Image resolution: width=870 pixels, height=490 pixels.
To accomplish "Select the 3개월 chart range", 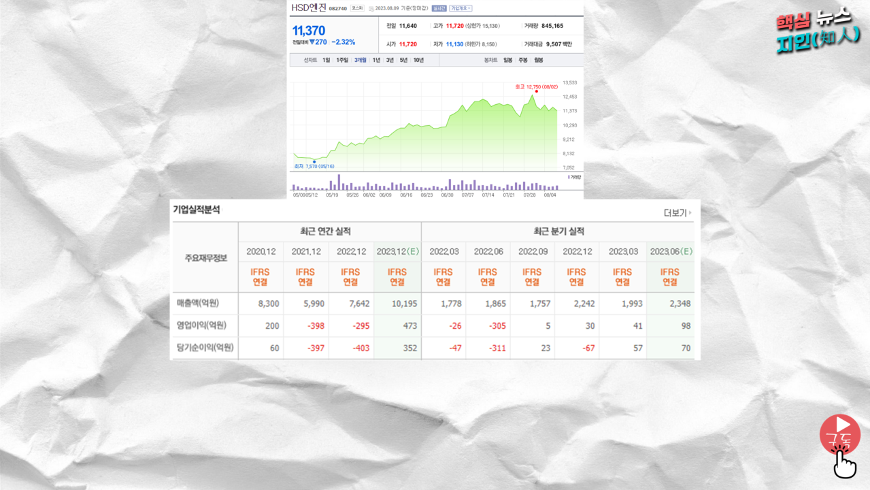I will 361,60.
